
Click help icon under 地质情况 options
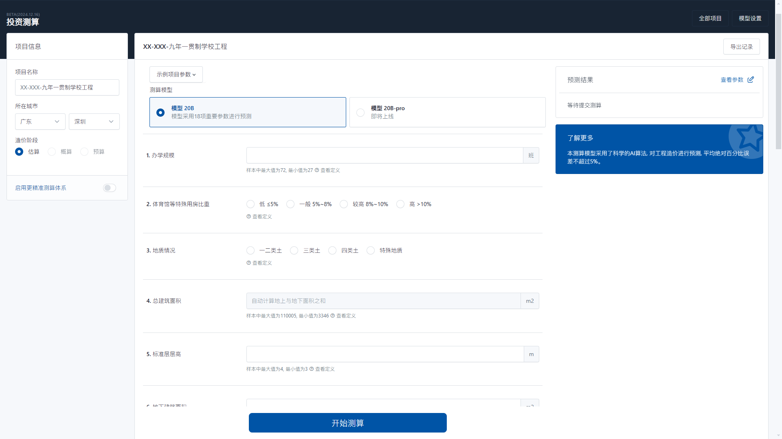click(248, 263)
